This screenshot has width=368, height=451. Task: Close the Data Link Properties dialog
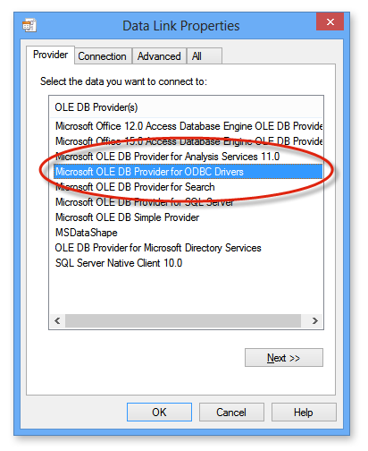pyautogui.click(x=330, y=21)
